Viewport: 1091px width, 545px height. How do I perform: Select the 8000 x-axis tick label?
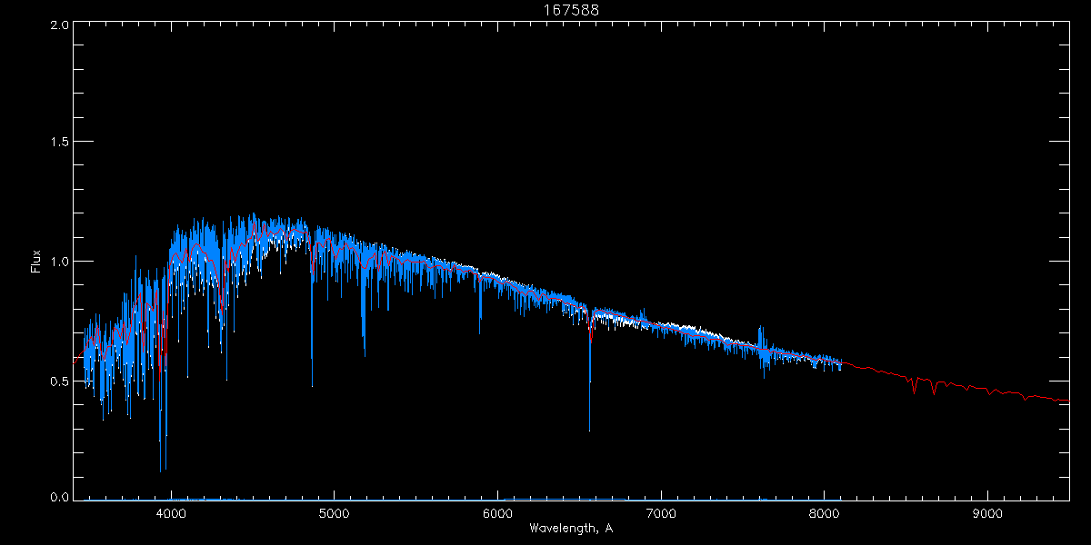click(x=824, y=512)
